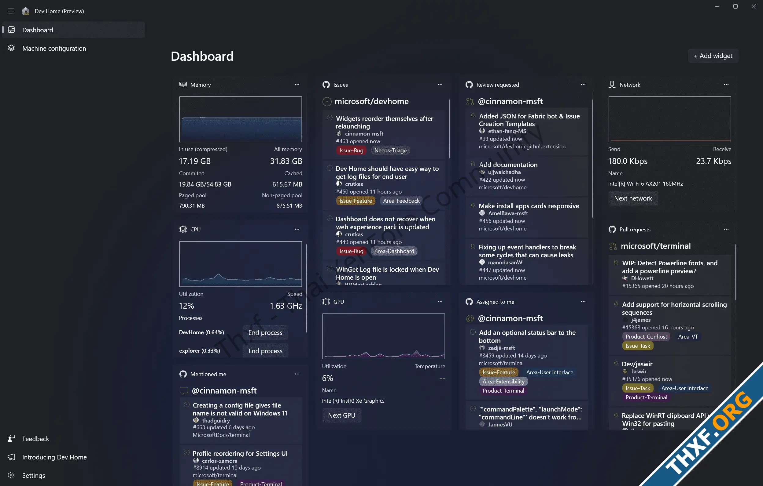The image size is (763, 486).
Task: End the explorer process
Action: (265, 351)
